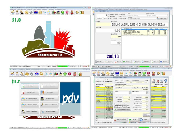Click the green S icon in bottom-left window toolbar
The height and width of the screenshot is (136, 181).
click(65, 74)
